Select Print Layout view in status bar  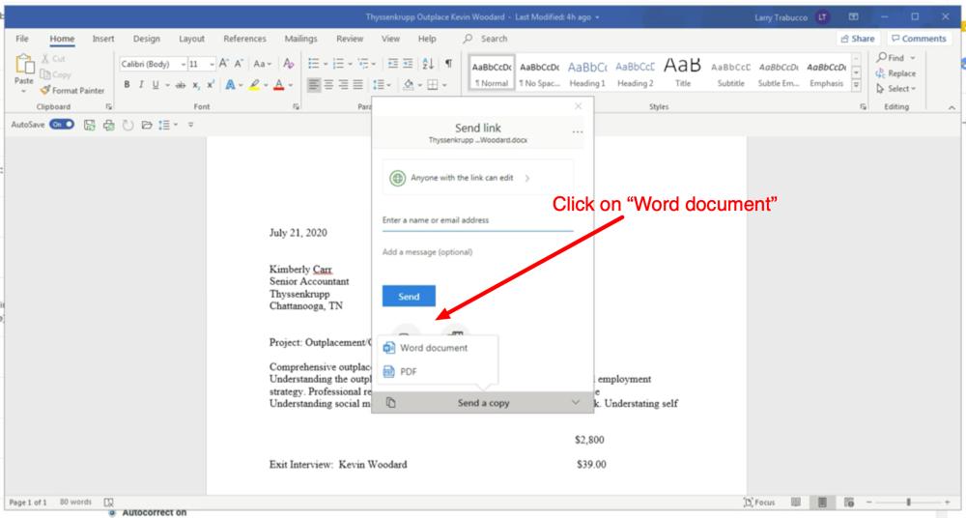822,502
